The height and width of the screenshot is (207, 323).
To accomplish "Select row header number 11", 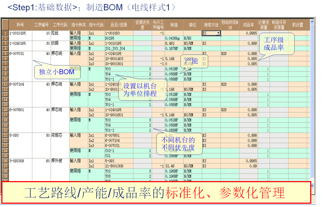I will tap(5, 84).
